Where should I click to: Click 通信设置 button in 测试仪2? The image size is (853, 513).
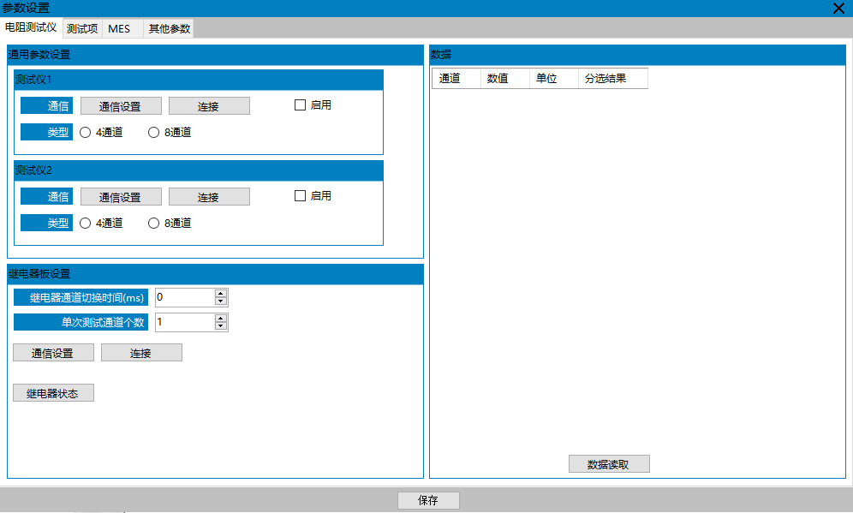tap(121, 197)
